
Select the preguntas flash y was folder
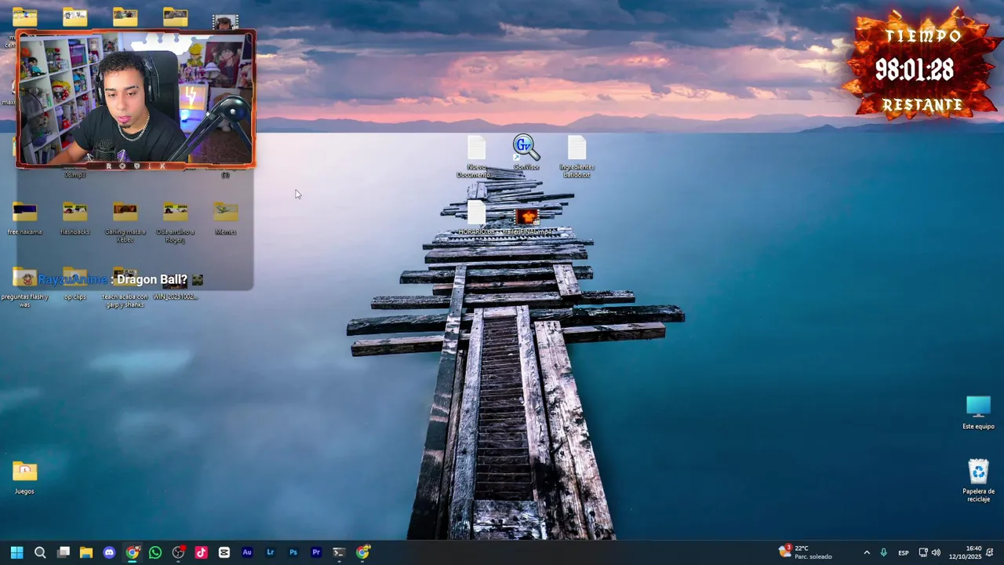pos(24,286)
